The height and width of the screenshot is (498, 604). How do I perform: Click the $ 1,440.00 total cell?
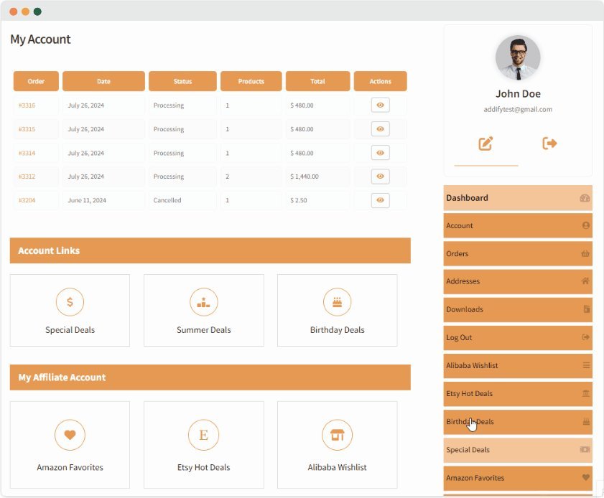point(317,177)
